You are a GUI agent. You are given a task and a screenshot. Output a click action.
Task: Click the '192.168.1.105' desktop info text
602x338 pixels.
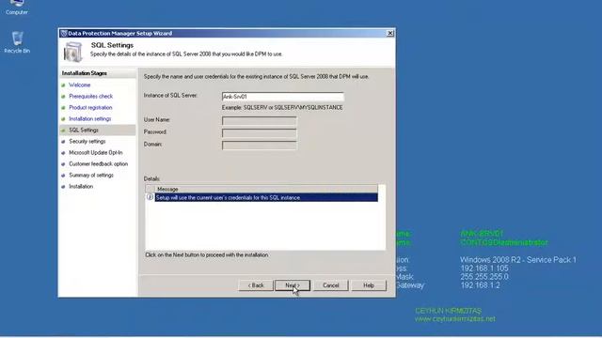[x=484, y=269]
